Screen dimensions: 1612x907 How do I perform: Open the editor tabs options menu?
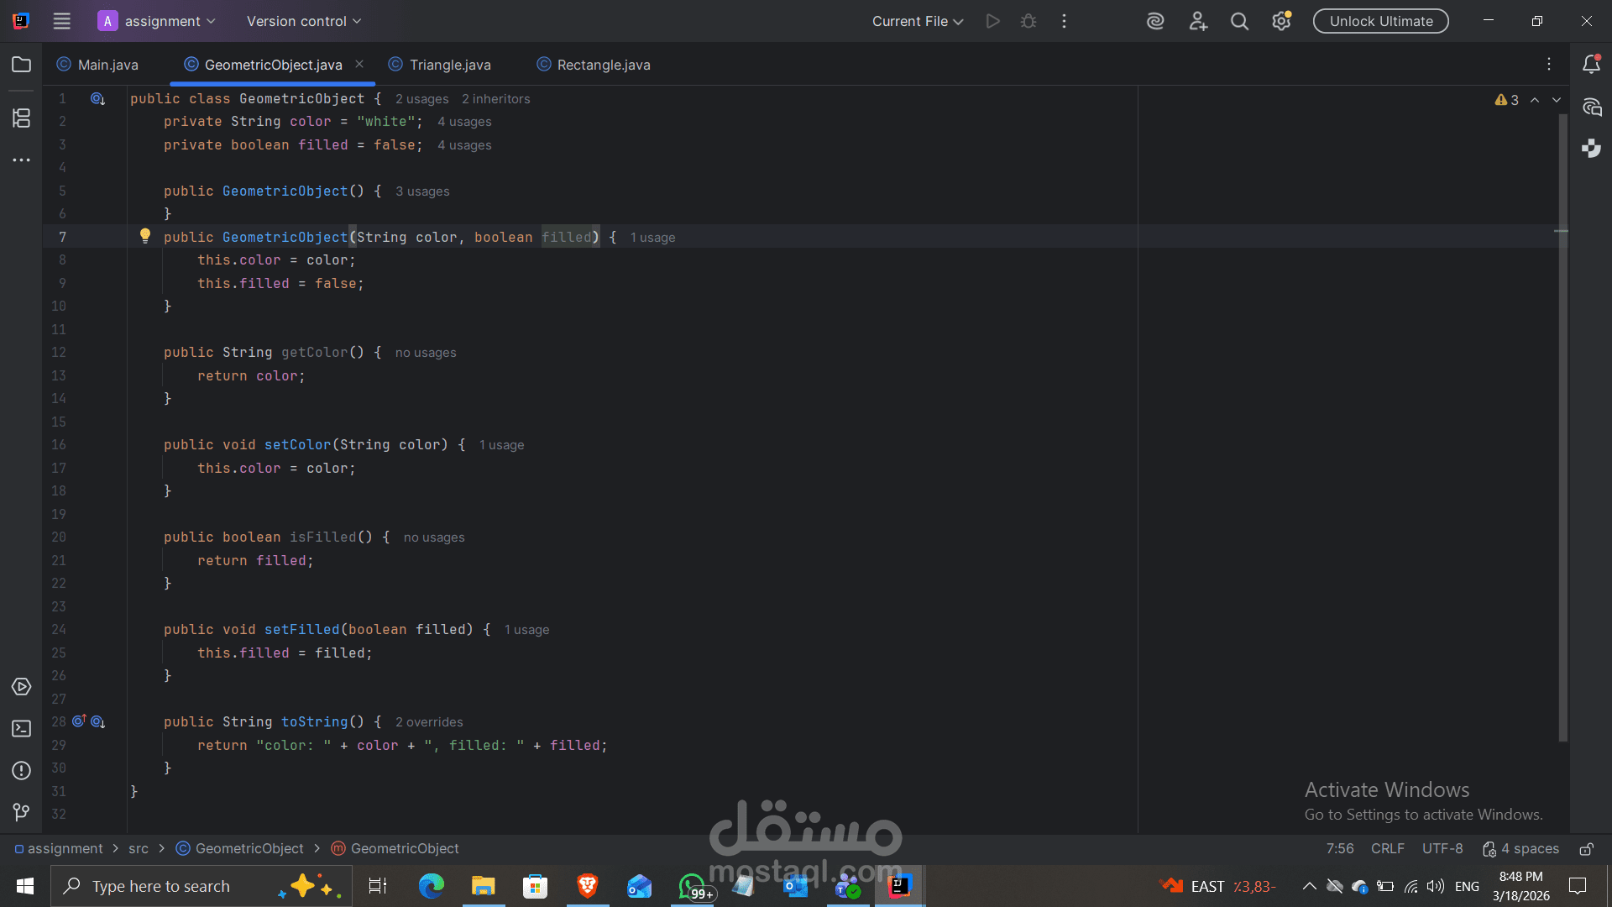click(x=1549, y=65)
